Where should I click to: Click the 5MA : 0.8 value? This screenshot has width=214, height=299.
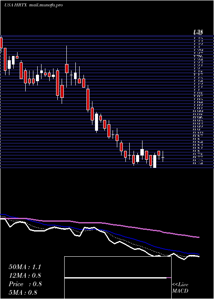23,292
